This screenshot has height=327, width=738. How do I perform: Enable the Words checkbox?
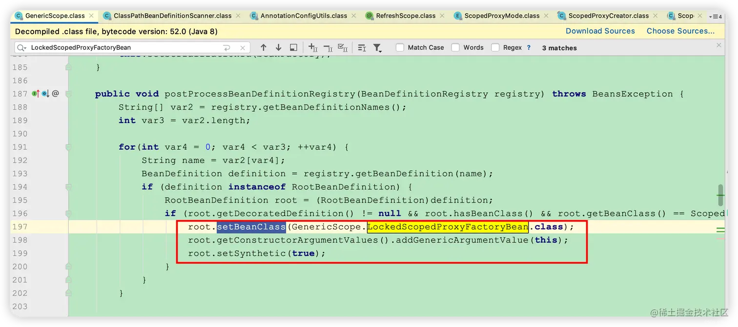455,47
